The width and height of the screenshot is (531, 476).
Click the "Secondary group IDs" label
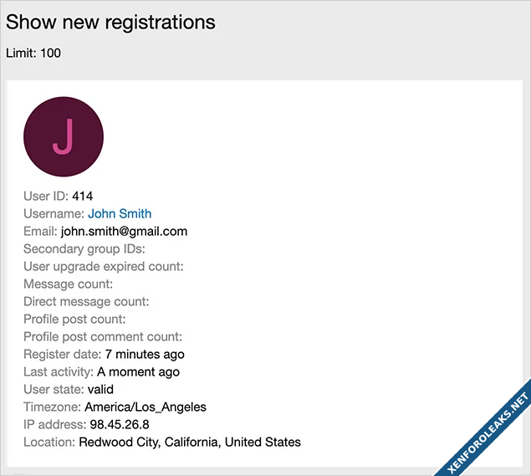(x=84, y=249)
